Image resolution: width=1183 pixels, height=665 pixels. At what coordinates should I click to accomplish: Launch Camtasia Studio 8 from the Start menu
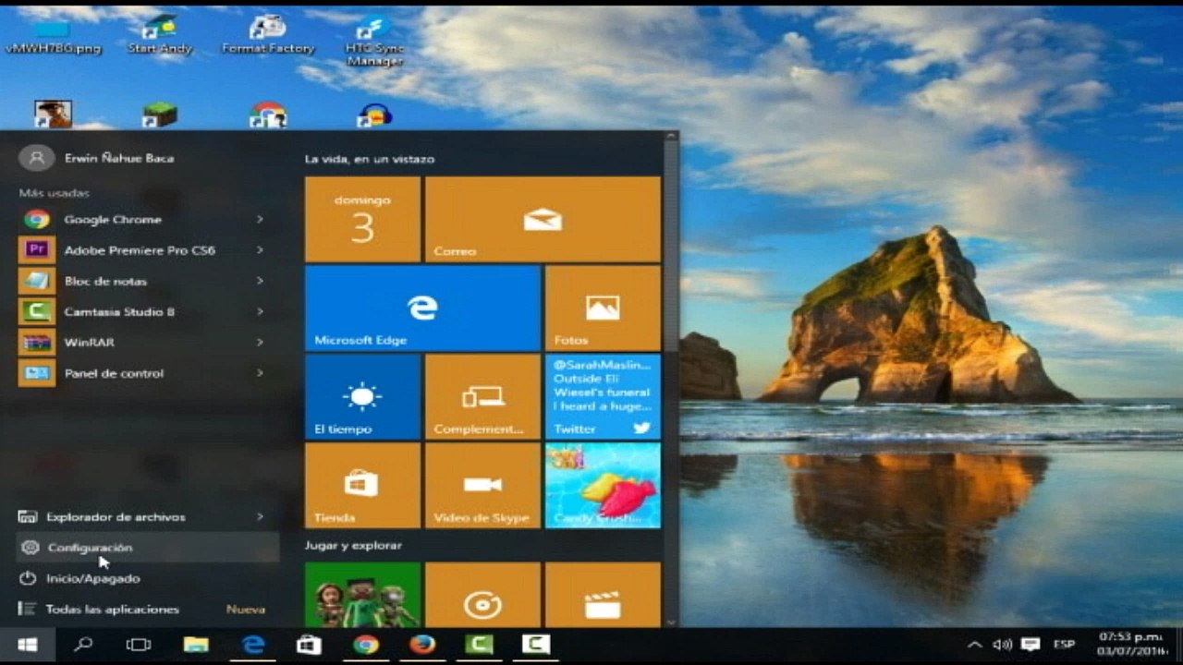click(x=148, y=312)
